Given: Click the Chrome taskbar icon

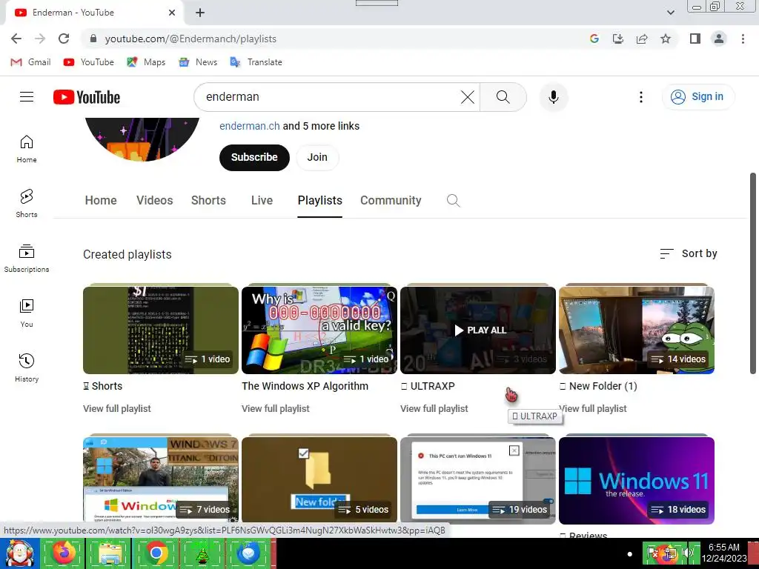Looking at the screenshot, I should click(156, 553).
